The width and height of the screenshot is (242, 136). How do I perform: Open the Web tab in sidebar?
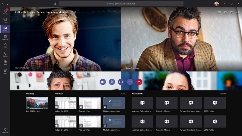click(5, 63)
